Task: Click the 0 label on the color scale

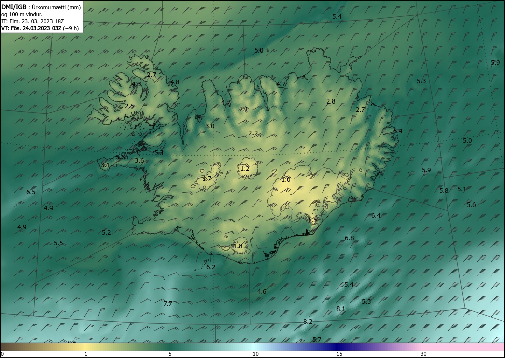Action: [x=2, y=354]
